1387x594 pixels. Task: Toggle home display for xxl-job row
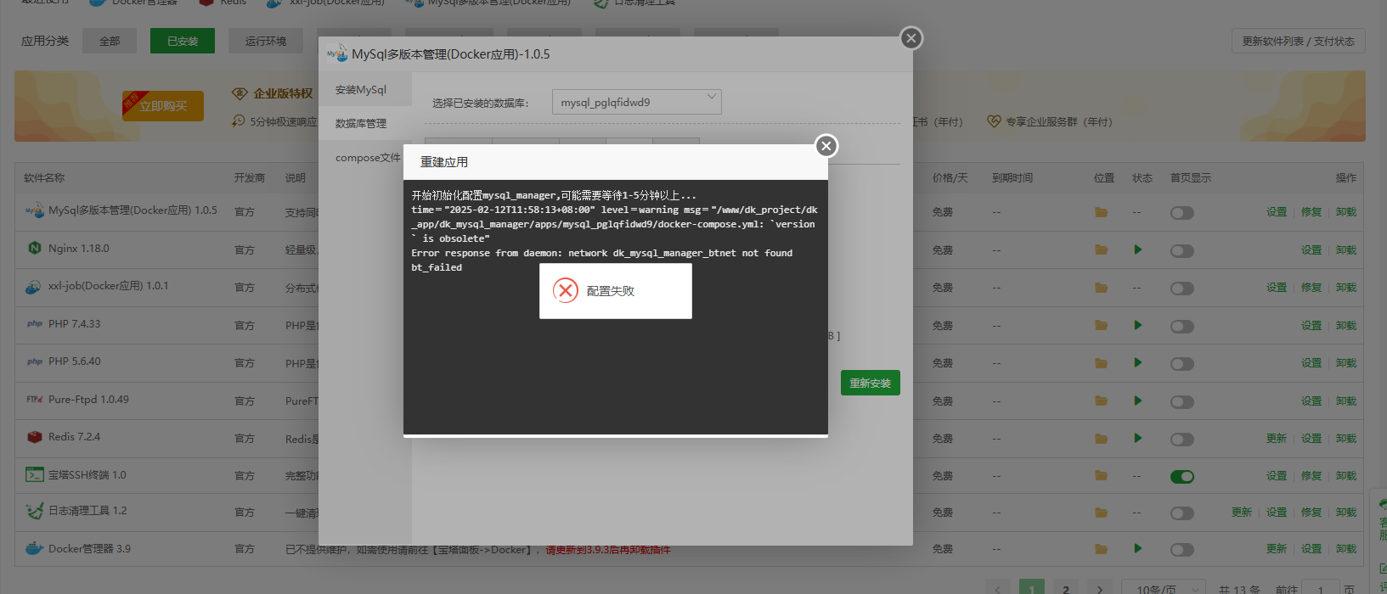1182,289
